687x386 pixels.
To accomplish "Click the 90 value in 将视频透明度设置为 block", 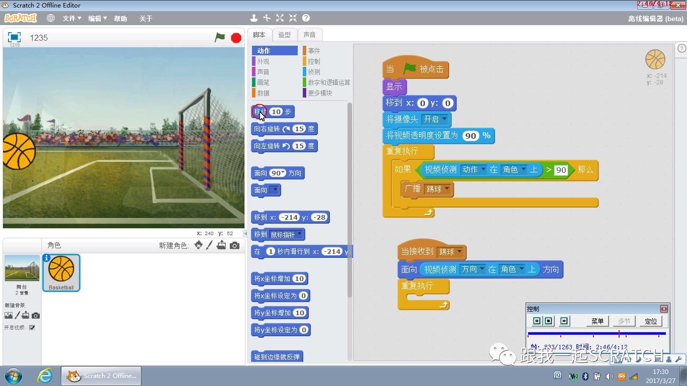I will [x=471, y=136].
